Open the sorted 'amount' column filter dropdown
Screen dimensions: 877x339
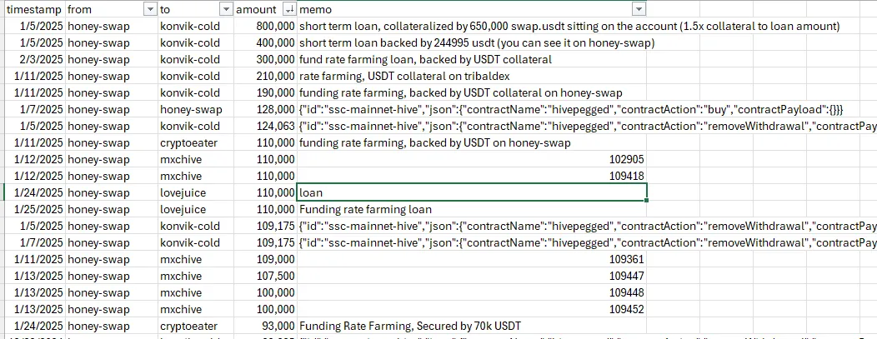289,9
